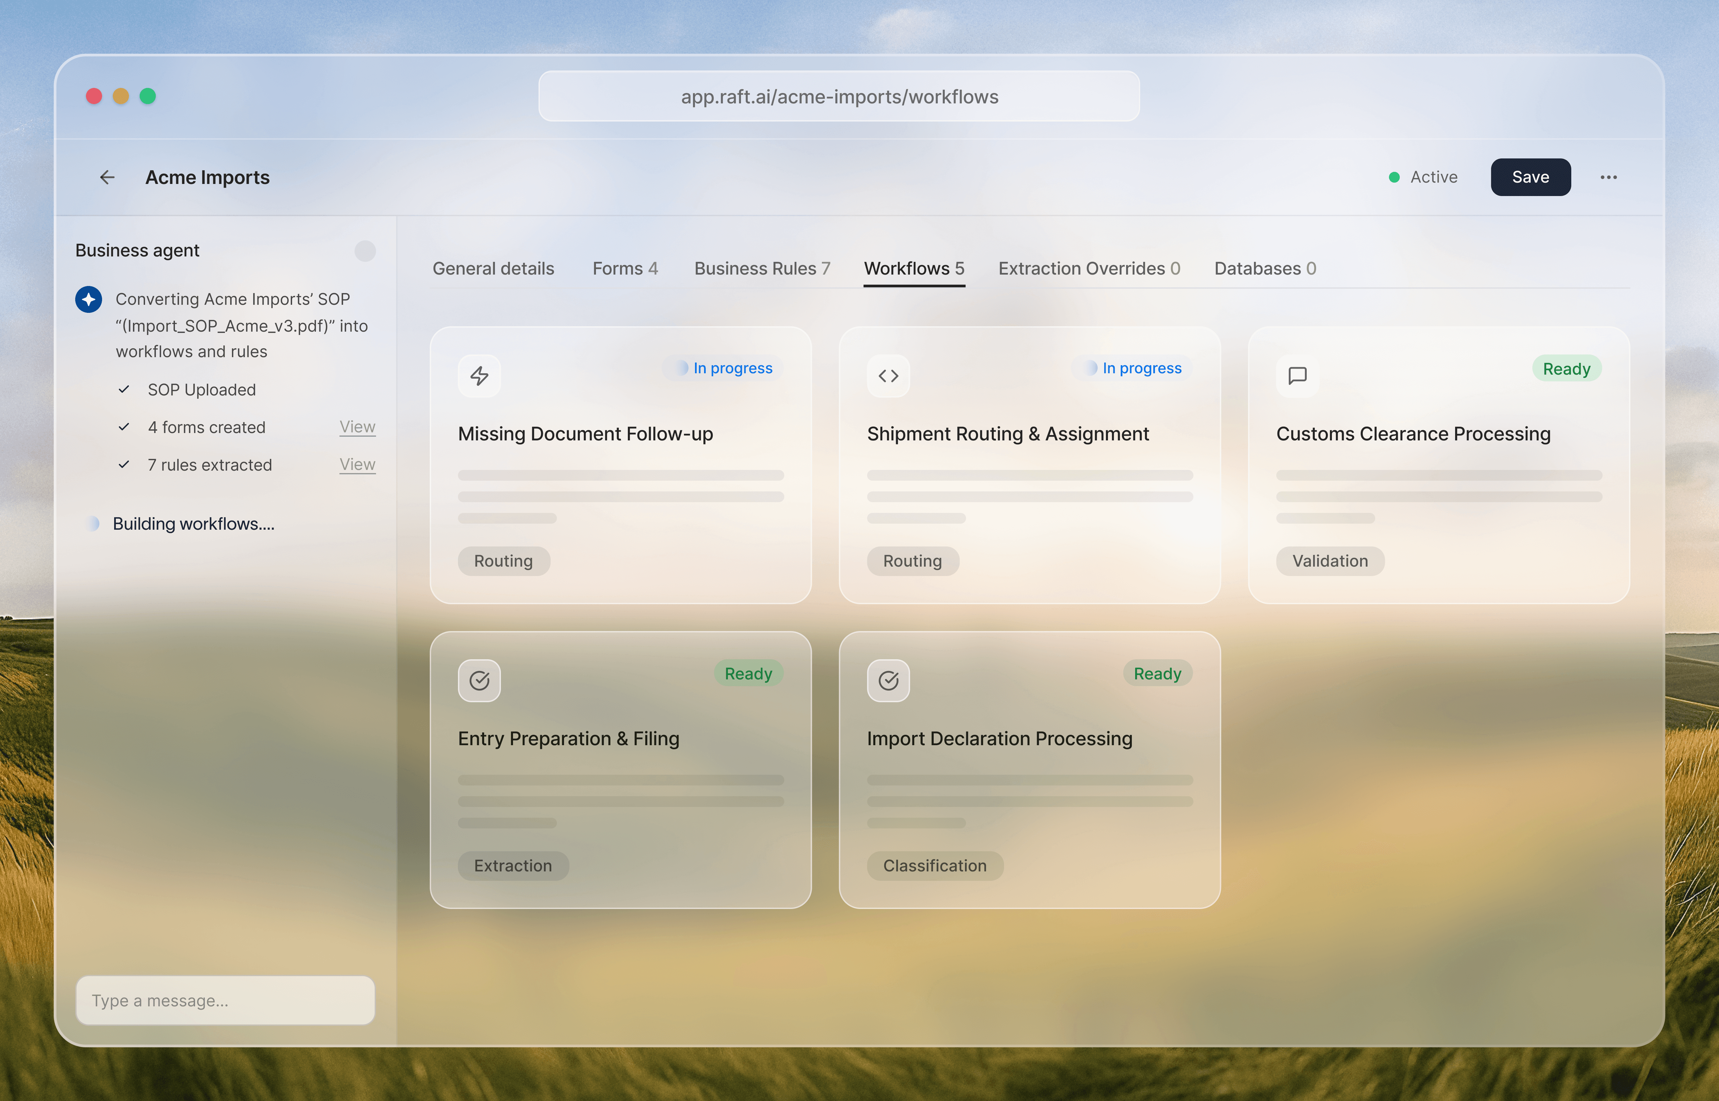Click View link next to 7 rules extracted
The width and height of the screenshot is (1719, 1101).
pyautogui.click(x=357, y=465)
